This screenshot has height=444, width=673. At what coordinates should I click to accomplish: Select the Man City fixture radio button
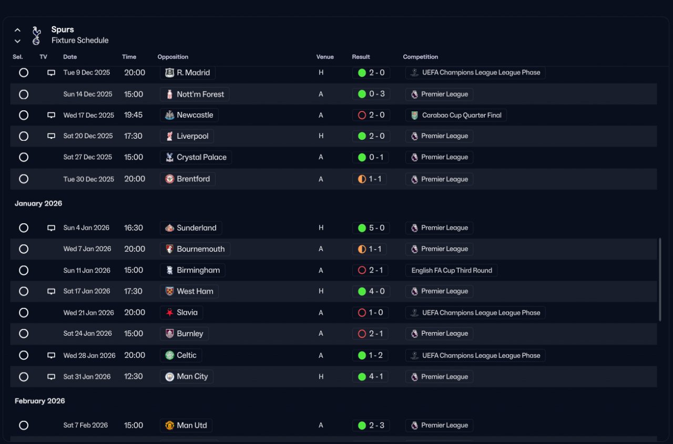coord(24,377)
